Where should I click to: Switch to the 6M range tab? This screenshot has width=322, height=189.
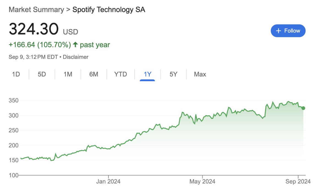(x=94, y=74)
